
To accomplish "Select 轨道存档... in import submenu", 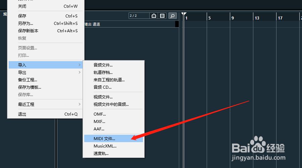I will click(113, 73).
